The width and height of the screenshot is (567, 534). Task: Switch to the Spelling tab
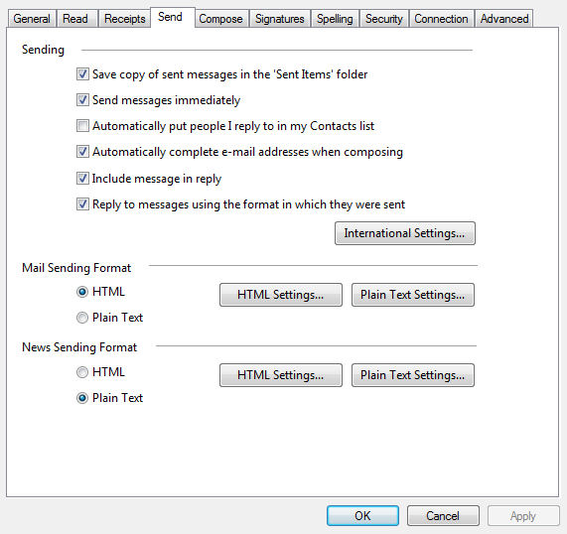point(335,19)
